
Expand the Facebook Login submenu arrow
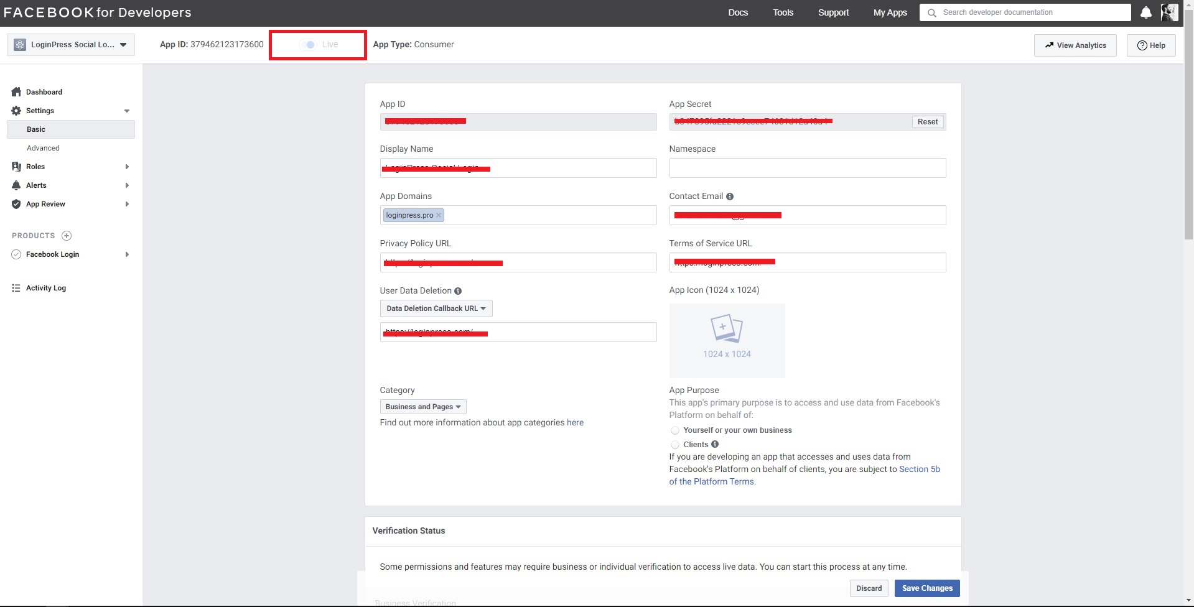(x=127, y=254)
